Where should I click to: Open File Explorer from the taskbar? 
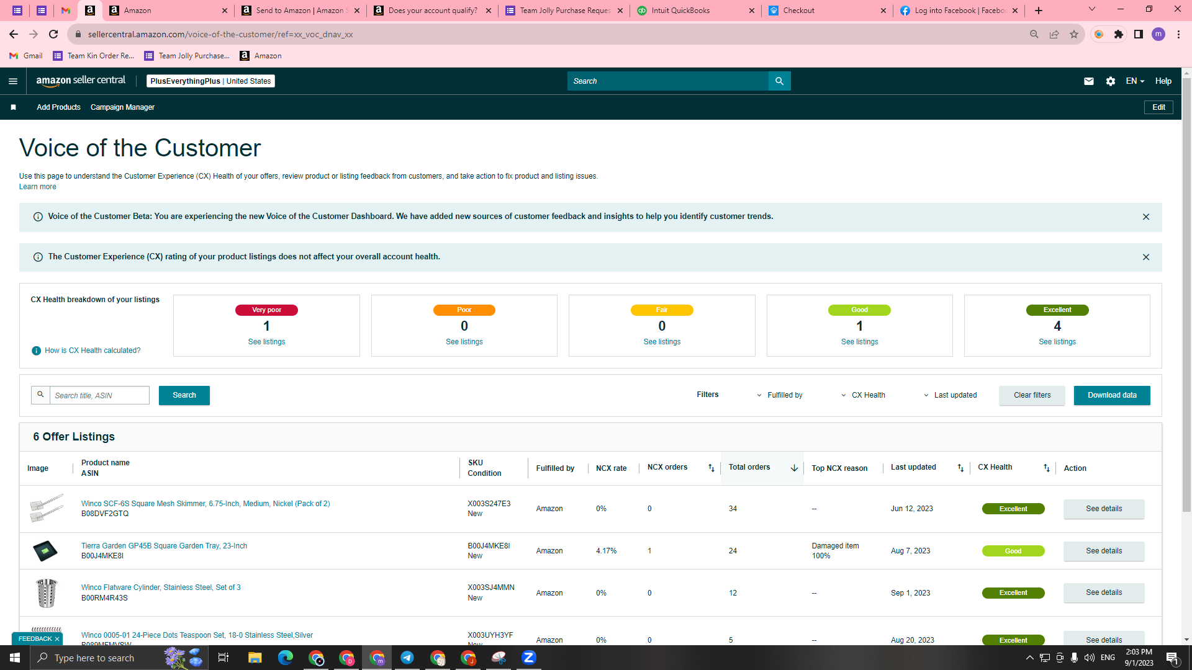coord(255,658)
